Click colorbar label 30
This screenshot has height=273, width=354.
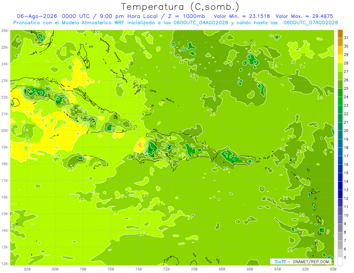(346, 46)
